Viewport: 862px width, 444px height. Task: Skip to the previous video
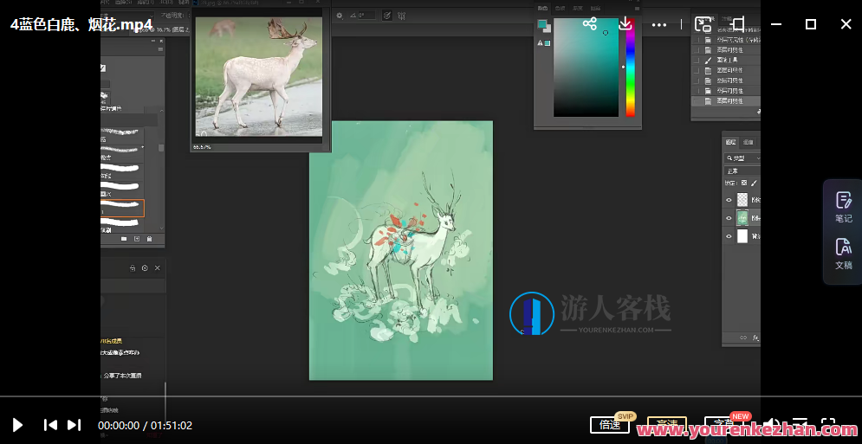click(x=51, y=425)
